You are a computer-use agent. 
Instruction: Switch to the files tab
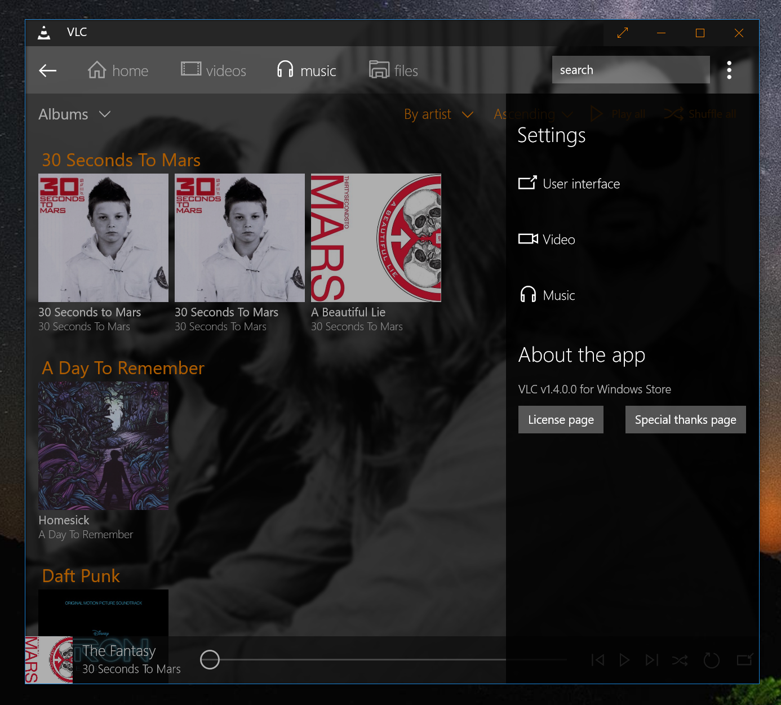393,70
